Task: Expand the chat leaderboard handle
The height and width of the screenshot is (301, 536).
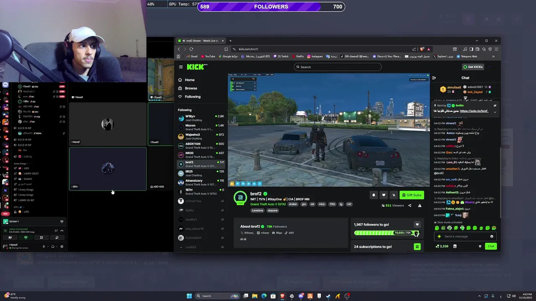Action: pyautogui.click(x=465, y=98)
